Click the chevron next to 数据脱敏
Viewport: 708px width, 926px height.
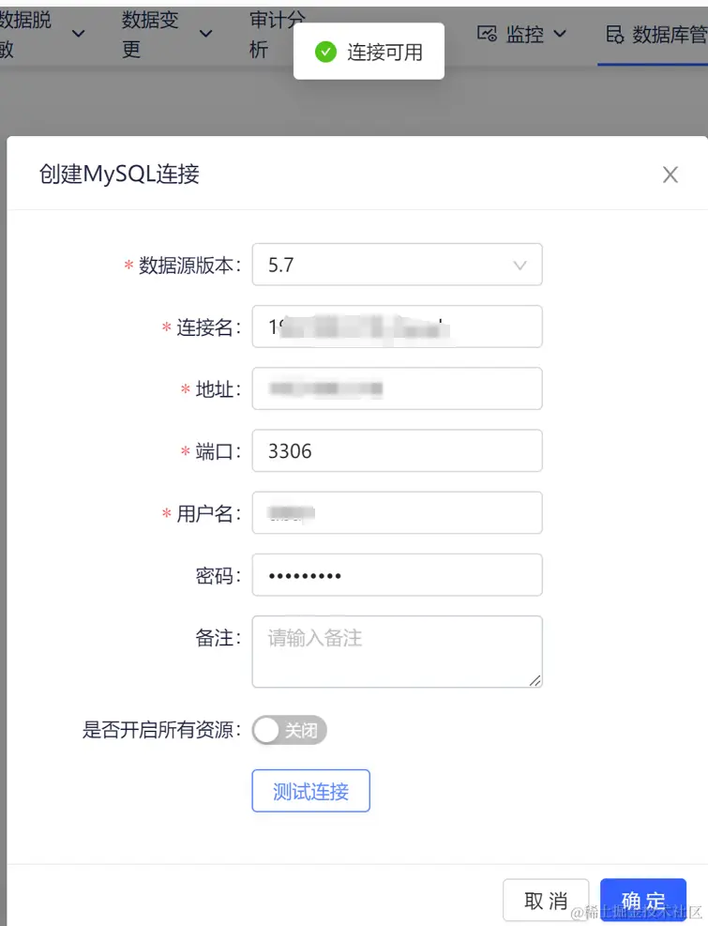[79, 33]
